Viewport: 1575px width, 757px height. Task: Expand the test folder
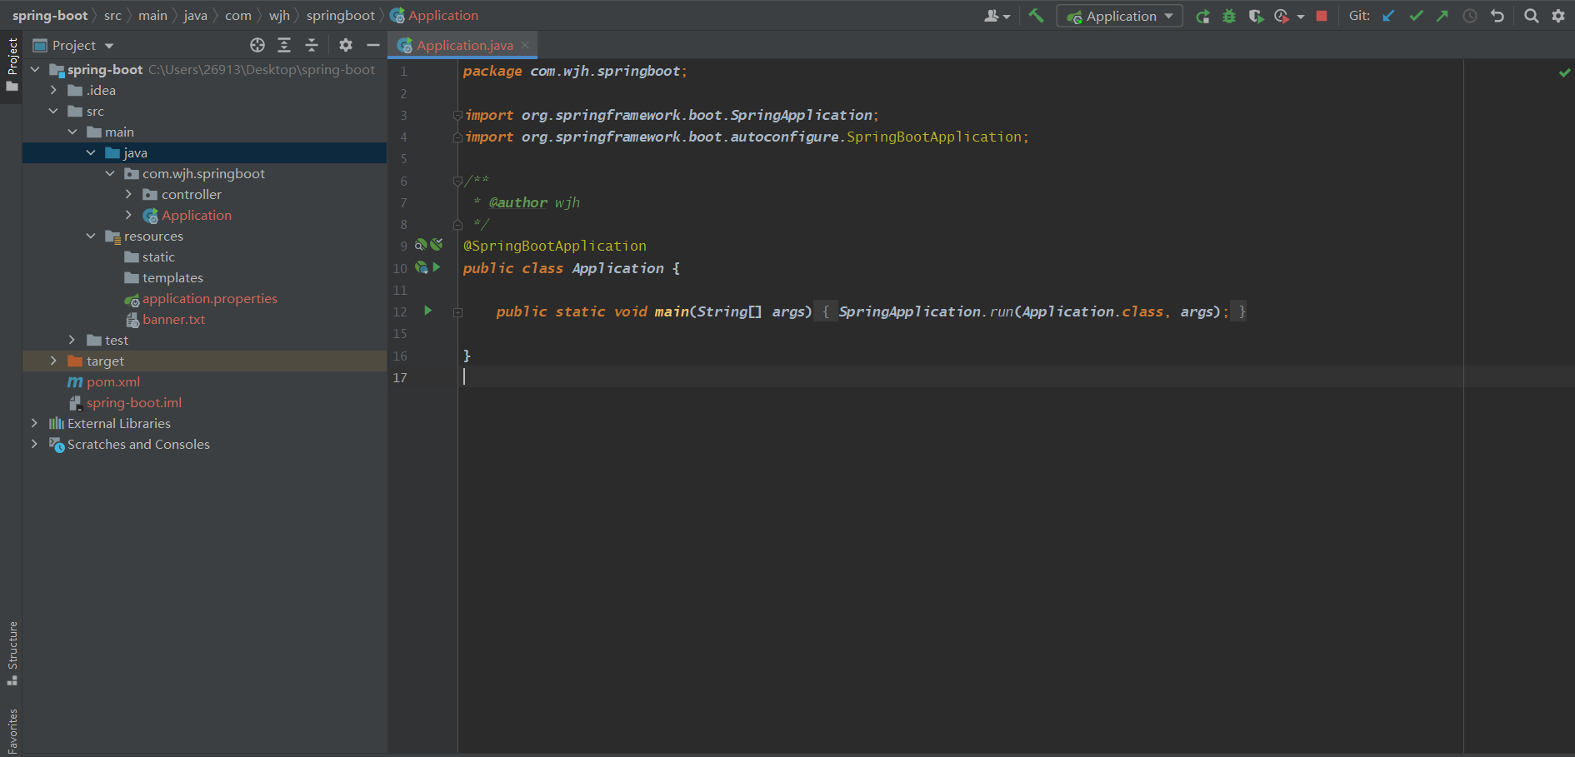(72, 340)
